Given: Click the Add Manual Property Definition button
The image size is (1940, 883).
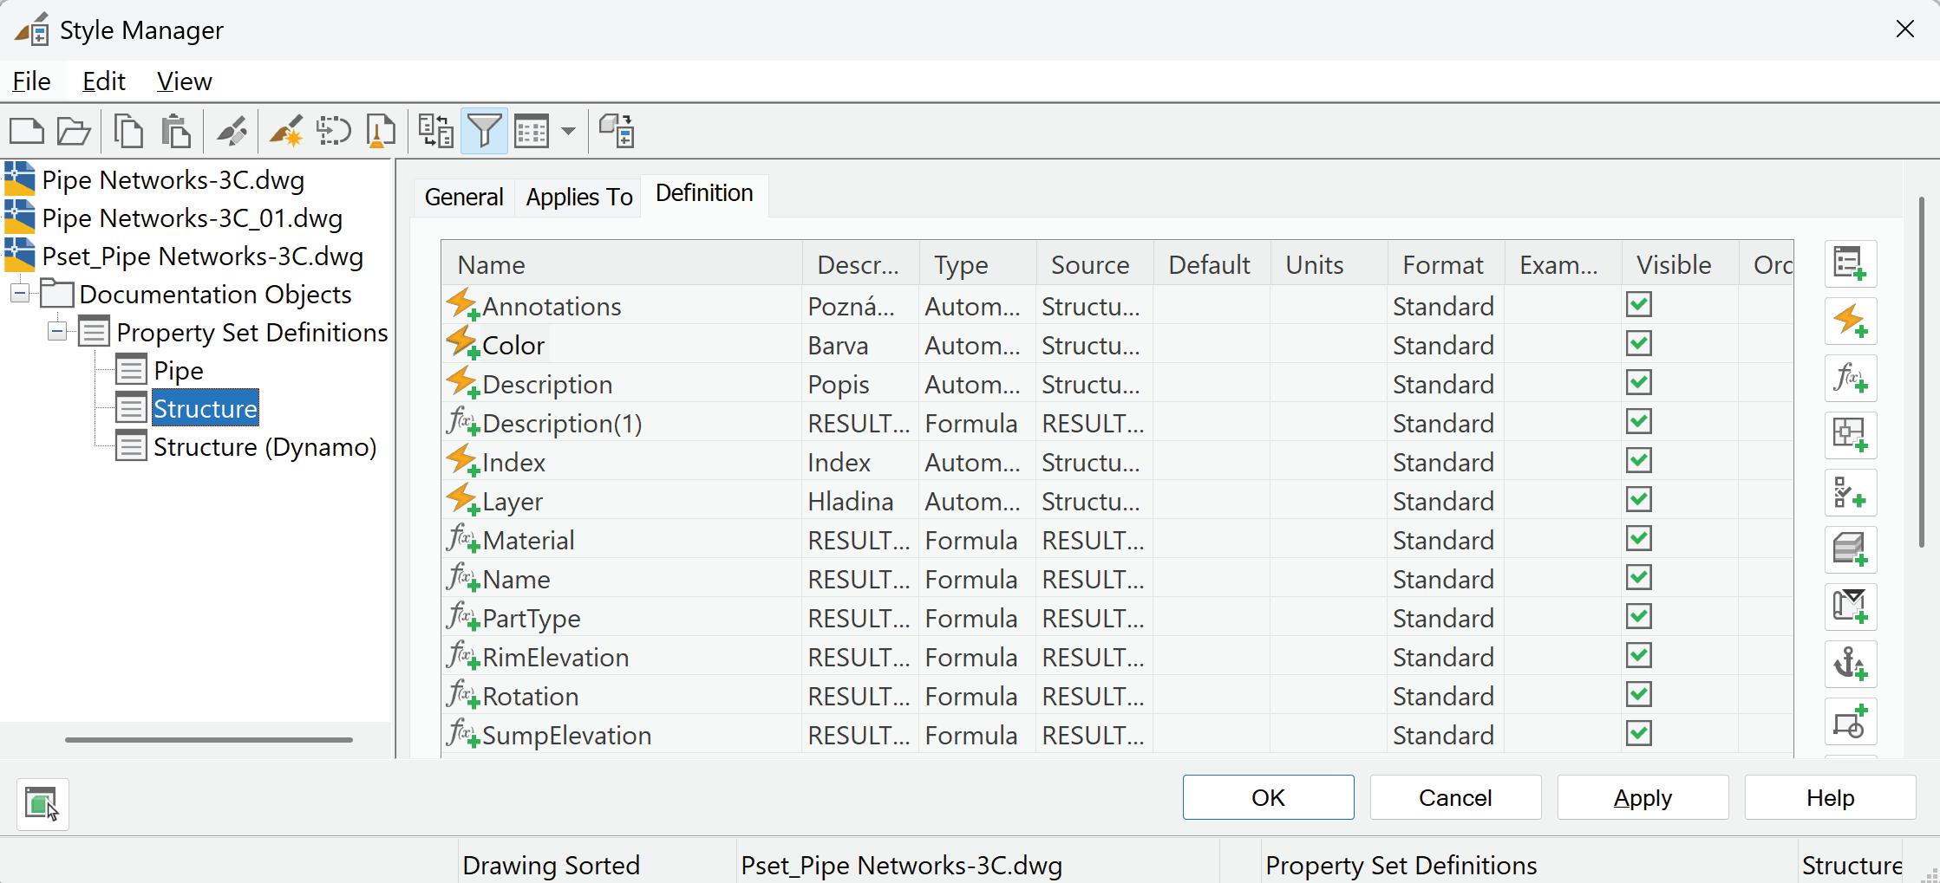Looking at the screenshot, I should tap(1850, 263).
